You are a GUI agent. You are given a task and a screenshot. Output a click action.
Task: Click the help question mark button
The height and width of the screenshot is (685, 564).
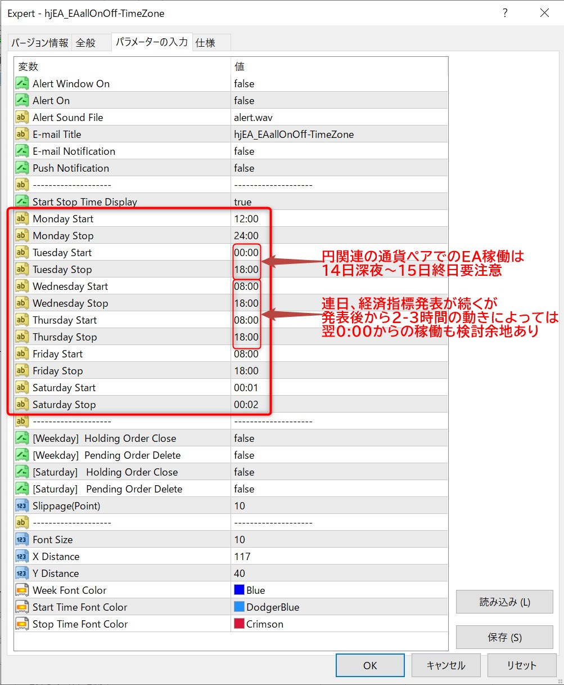tap(505, 13)
